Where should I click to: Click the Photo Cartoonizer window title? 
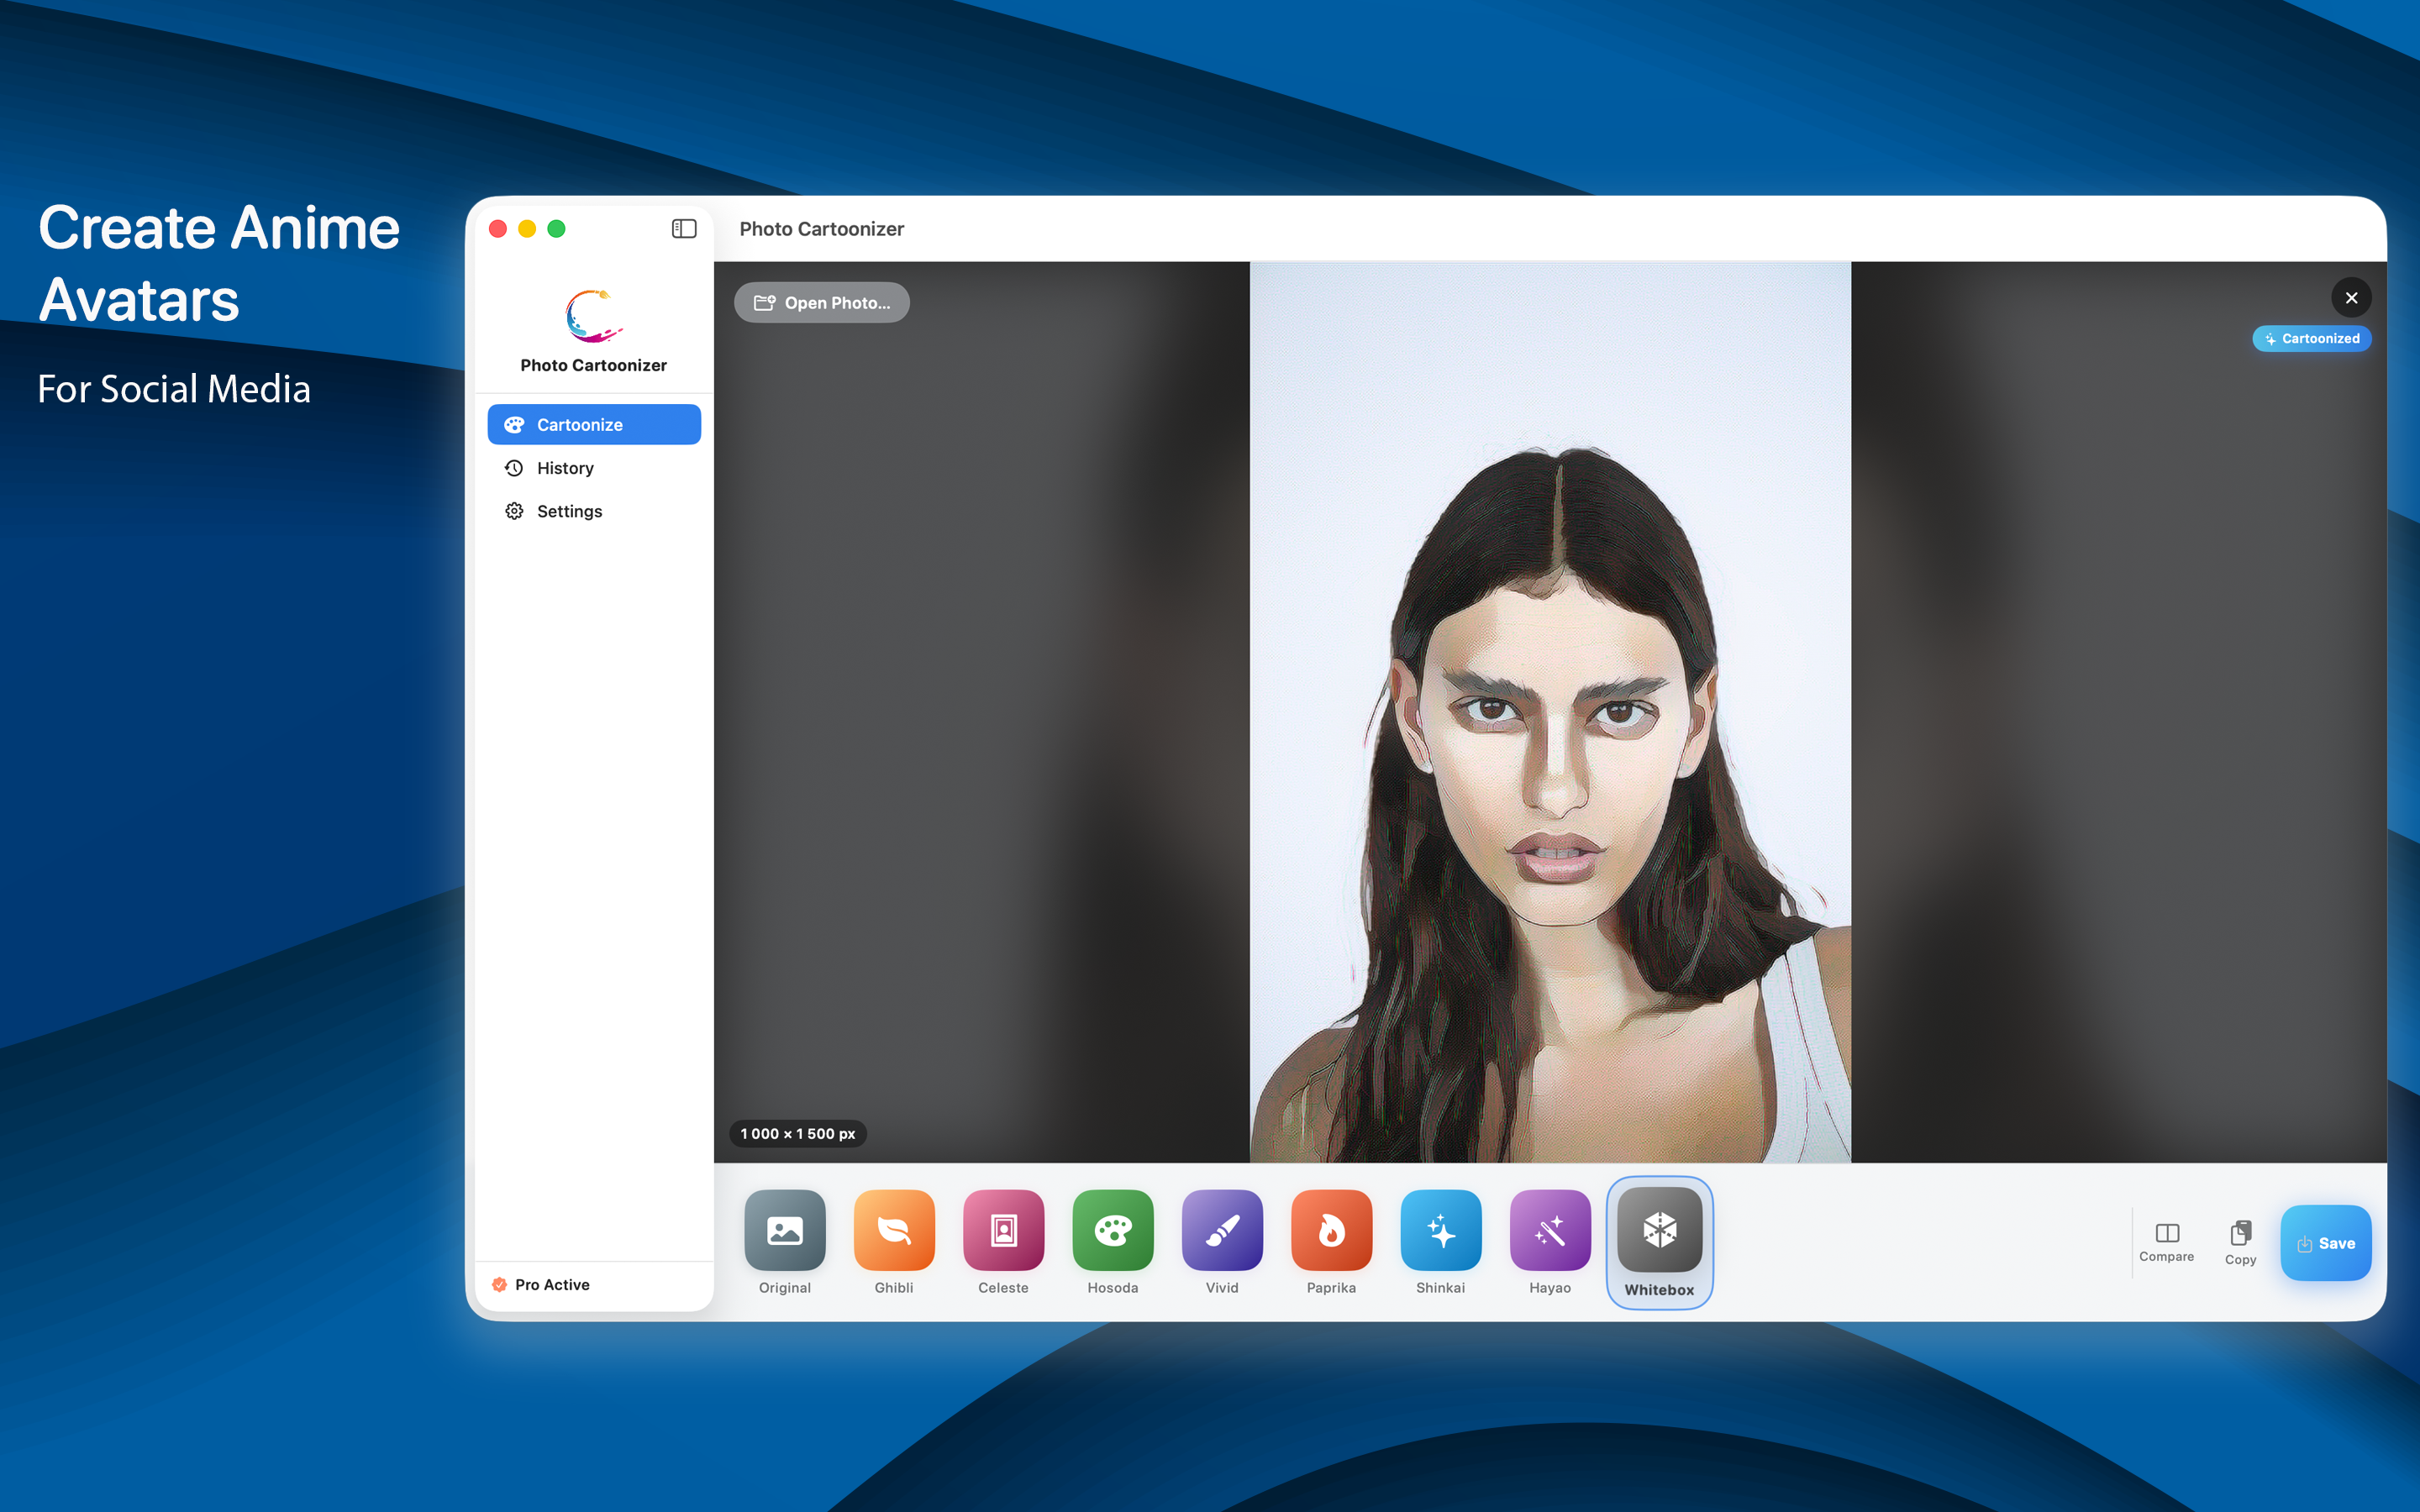coord(822,229)
